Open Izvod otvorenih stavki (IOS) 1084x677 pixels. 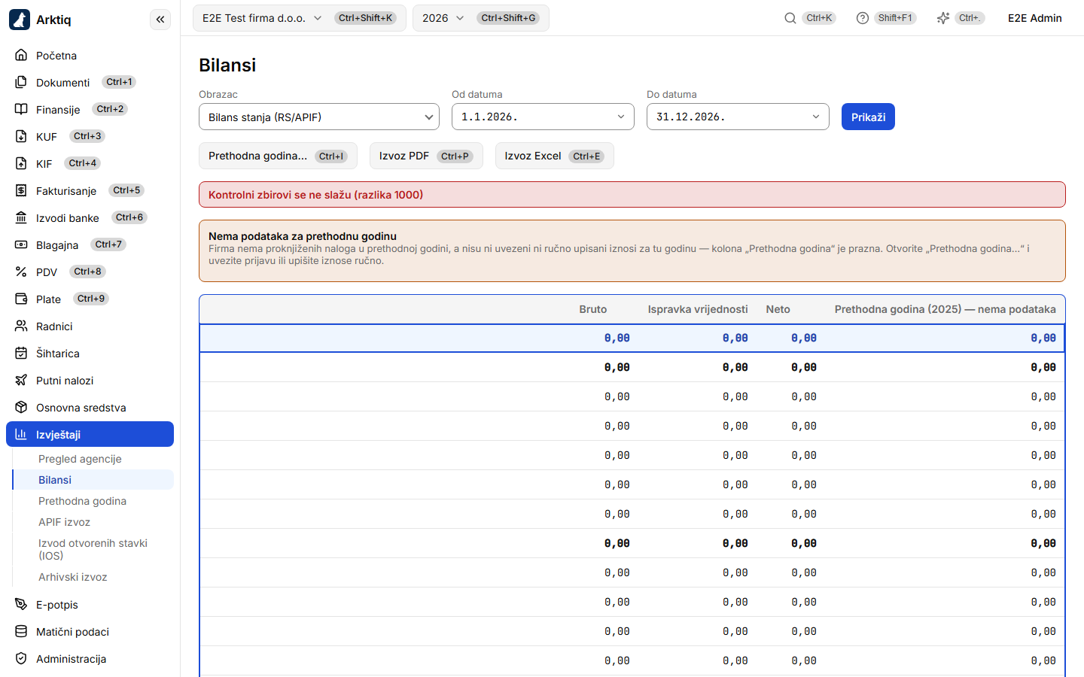pyautogui.click(x=93, y=549)
